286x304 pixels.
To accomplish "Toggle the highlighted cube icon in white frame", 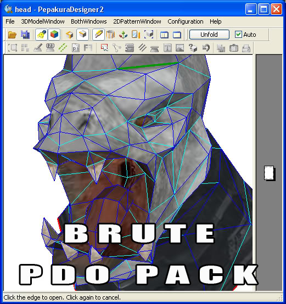I will [x=82, y=35].
